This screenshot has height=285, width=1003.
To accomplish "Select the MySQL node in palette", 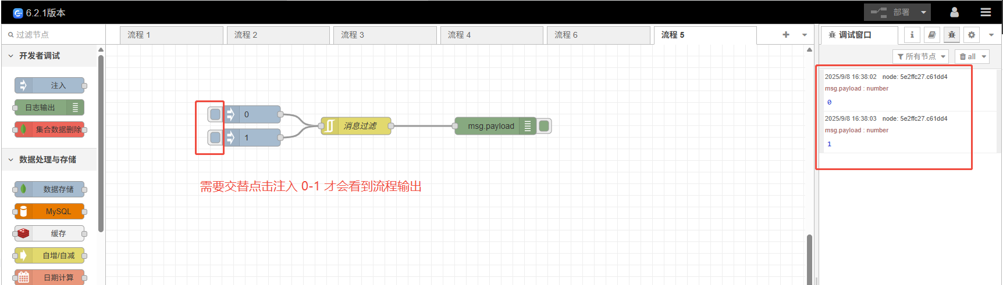I will 49,211.
